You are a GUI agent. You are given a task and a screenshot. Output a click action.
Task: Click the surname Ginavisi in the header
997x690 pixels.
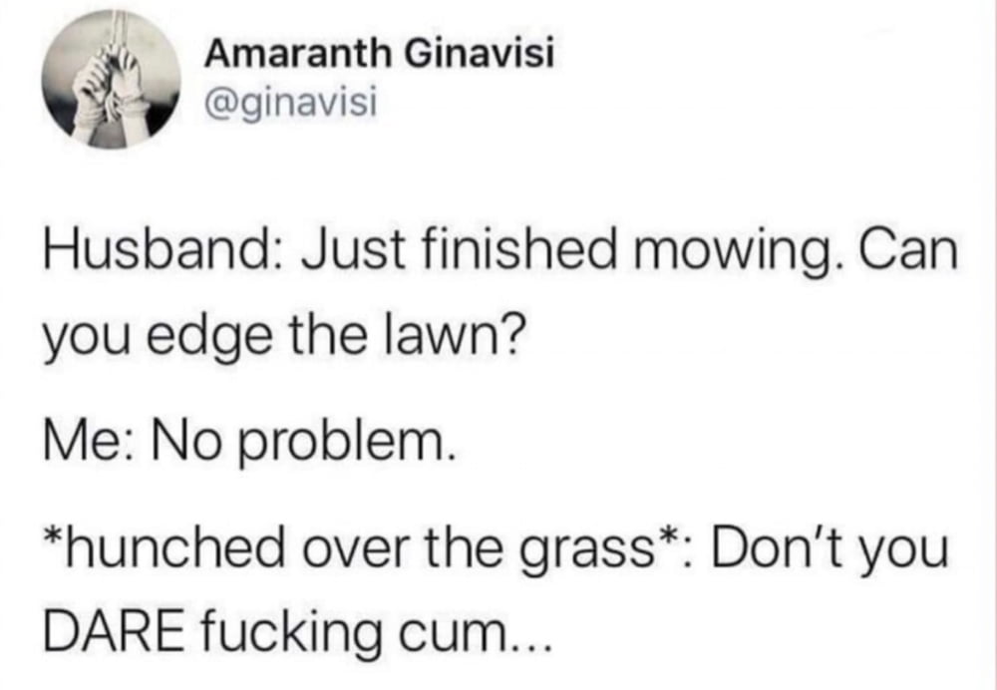click(481, 55)
